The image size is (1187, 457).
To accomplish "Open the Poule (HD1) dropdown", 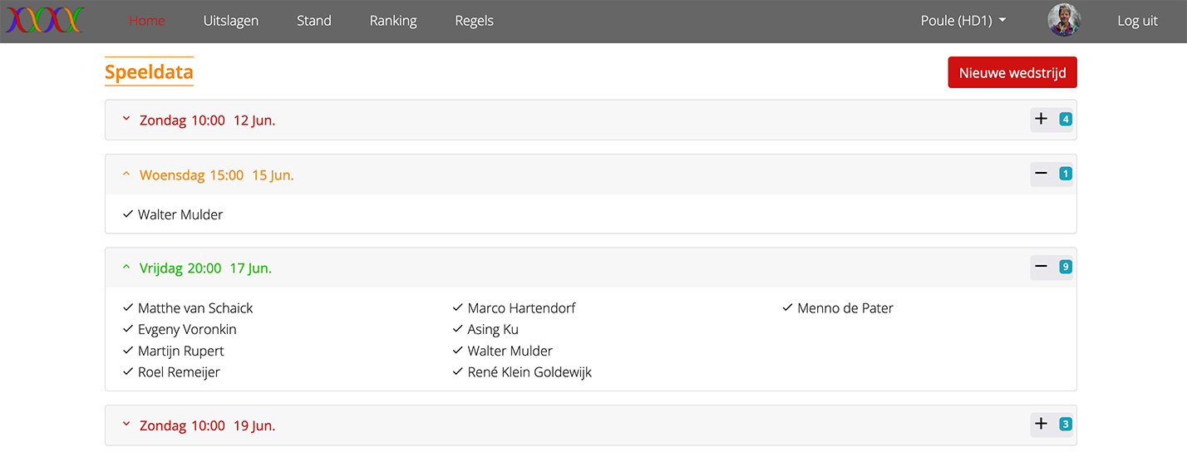I will pos(963,21).
